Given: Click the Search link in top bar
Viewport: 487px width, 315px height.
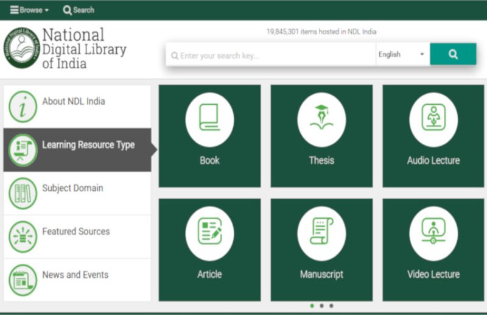Looking at the screenshot, I should tap(79, 10).
